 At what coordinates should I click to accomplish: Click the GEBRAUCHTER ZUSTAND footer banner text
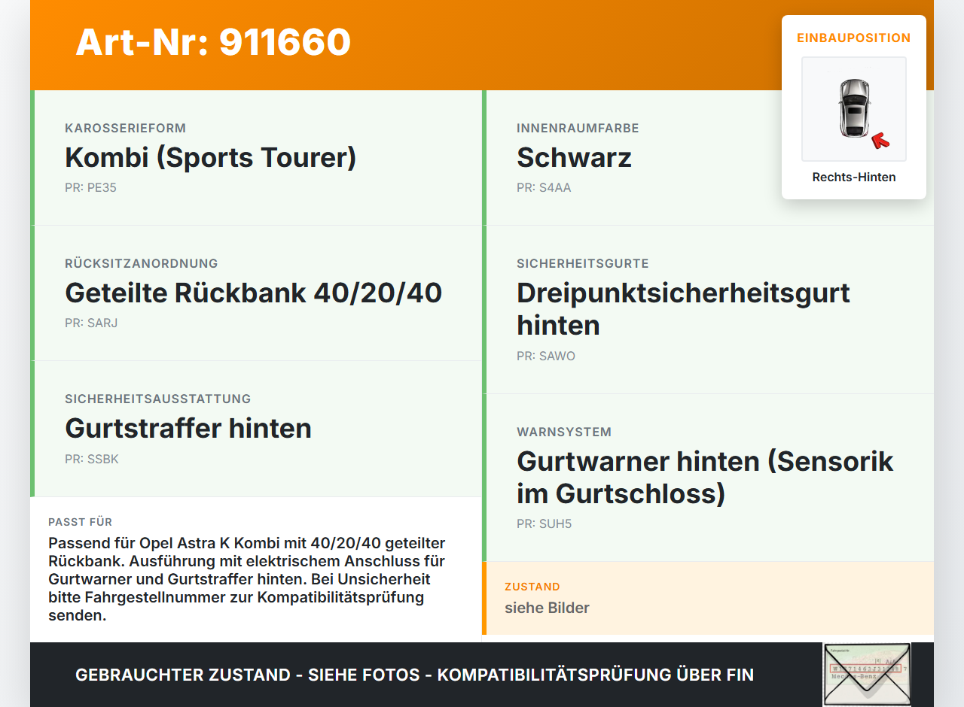click(414, 675)
